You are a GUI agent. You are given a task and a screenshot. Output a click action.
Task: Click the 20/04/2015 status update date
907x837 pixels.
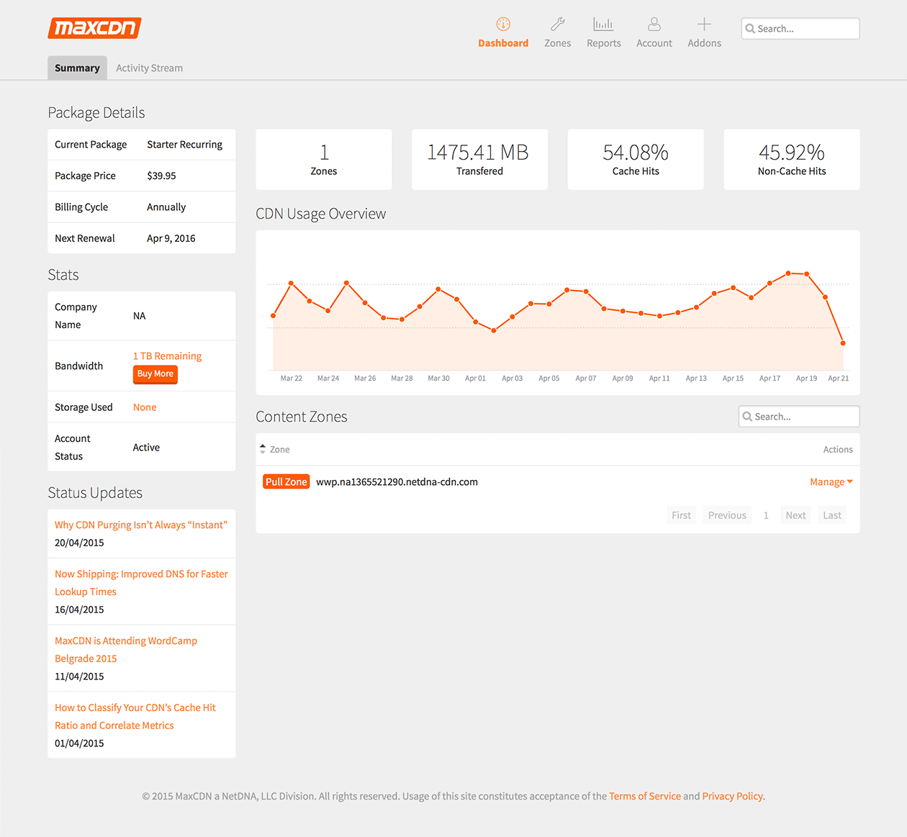tap(79, 543)
